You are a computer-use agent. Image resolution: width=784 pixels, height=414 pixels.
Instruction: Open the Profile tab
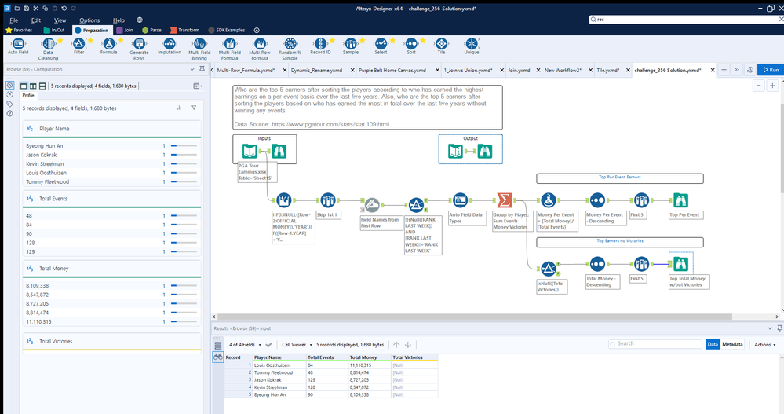(x=28, y=95)
